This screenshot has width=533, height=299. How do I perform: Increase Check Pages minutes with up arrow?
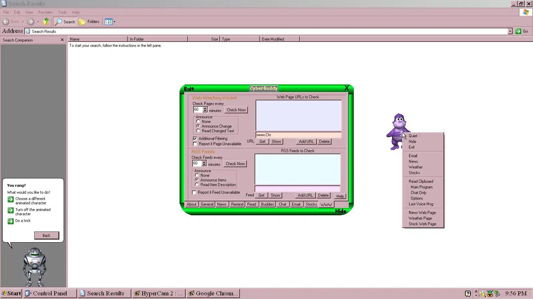tap(205, 108)
